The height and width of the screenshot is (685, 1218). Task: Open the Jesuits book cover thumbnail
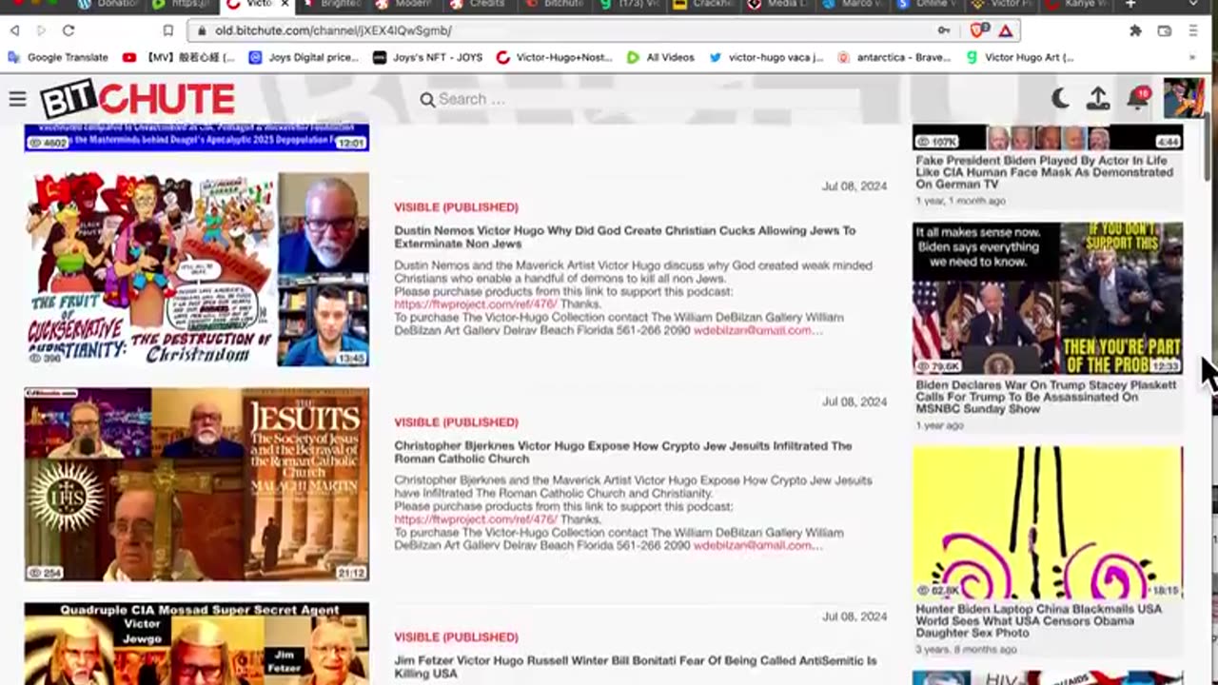click(x=197, y=484)
